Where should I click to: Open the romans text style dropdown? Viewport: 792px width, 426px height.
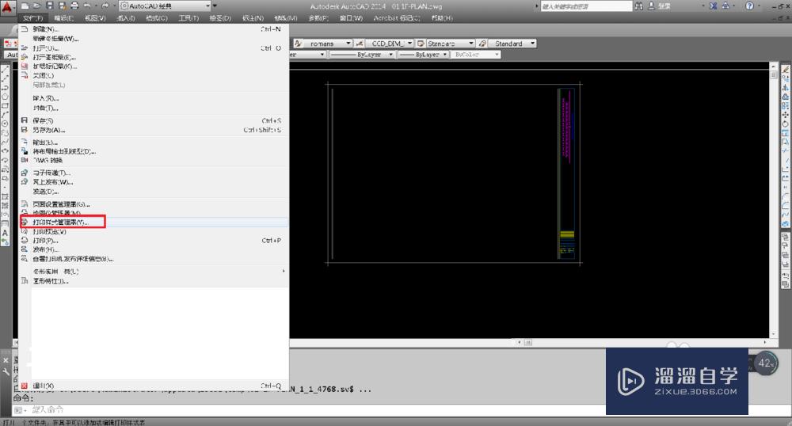(x=328, y=44)
